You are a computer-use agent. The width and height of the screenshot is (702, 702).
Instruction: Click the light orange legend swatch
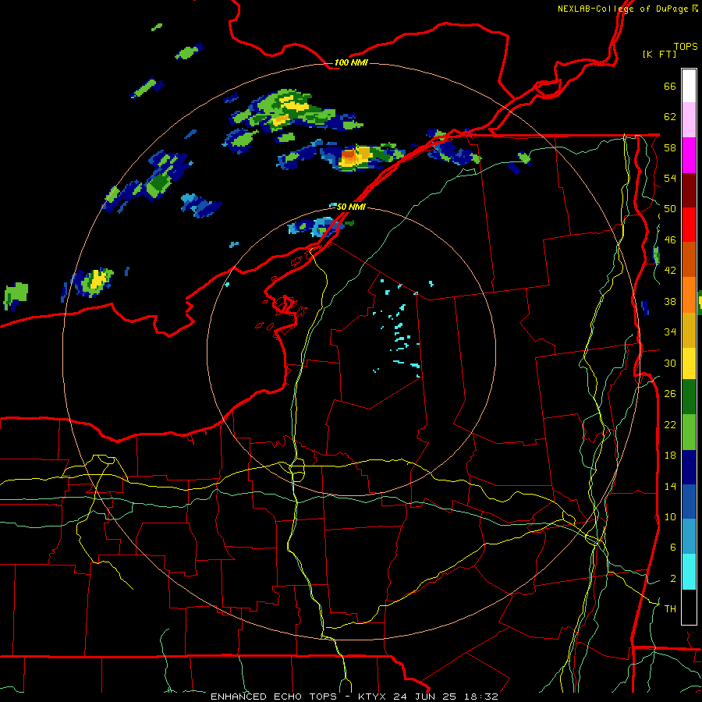689,295
